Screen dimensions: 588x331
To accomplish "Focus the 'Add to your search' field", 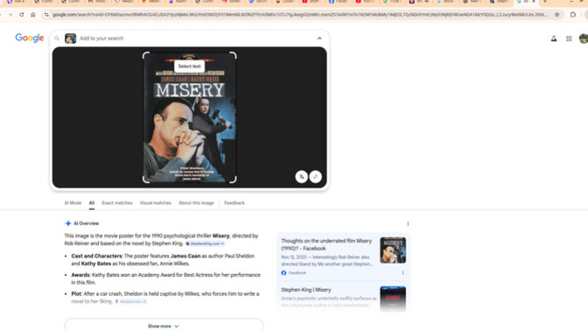I will pos(195,39).
